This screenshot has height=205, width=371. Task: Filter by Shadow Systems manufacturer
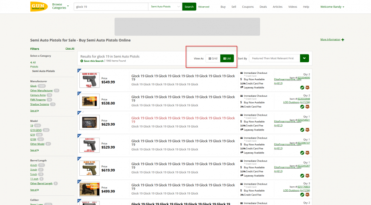click(x=40, y=104)
